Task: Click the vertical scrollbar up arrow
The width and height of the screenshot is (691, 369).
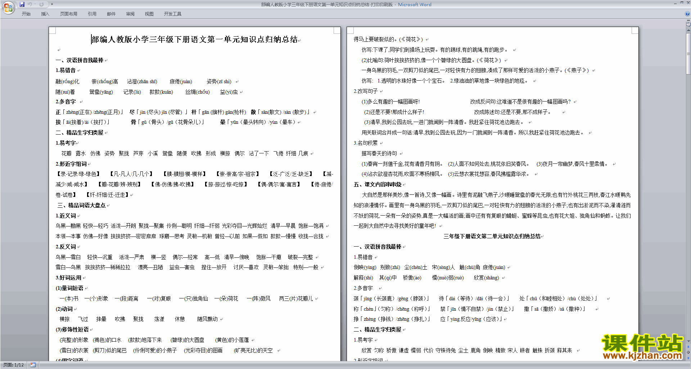Action: pyautogui.click(x=688, y=30)
